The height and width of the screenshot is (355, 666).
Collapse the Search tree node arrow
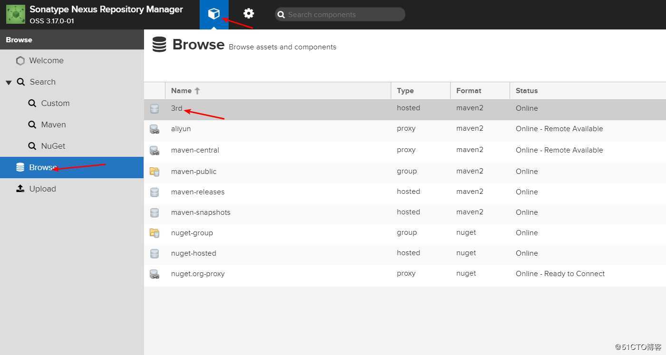9,82
